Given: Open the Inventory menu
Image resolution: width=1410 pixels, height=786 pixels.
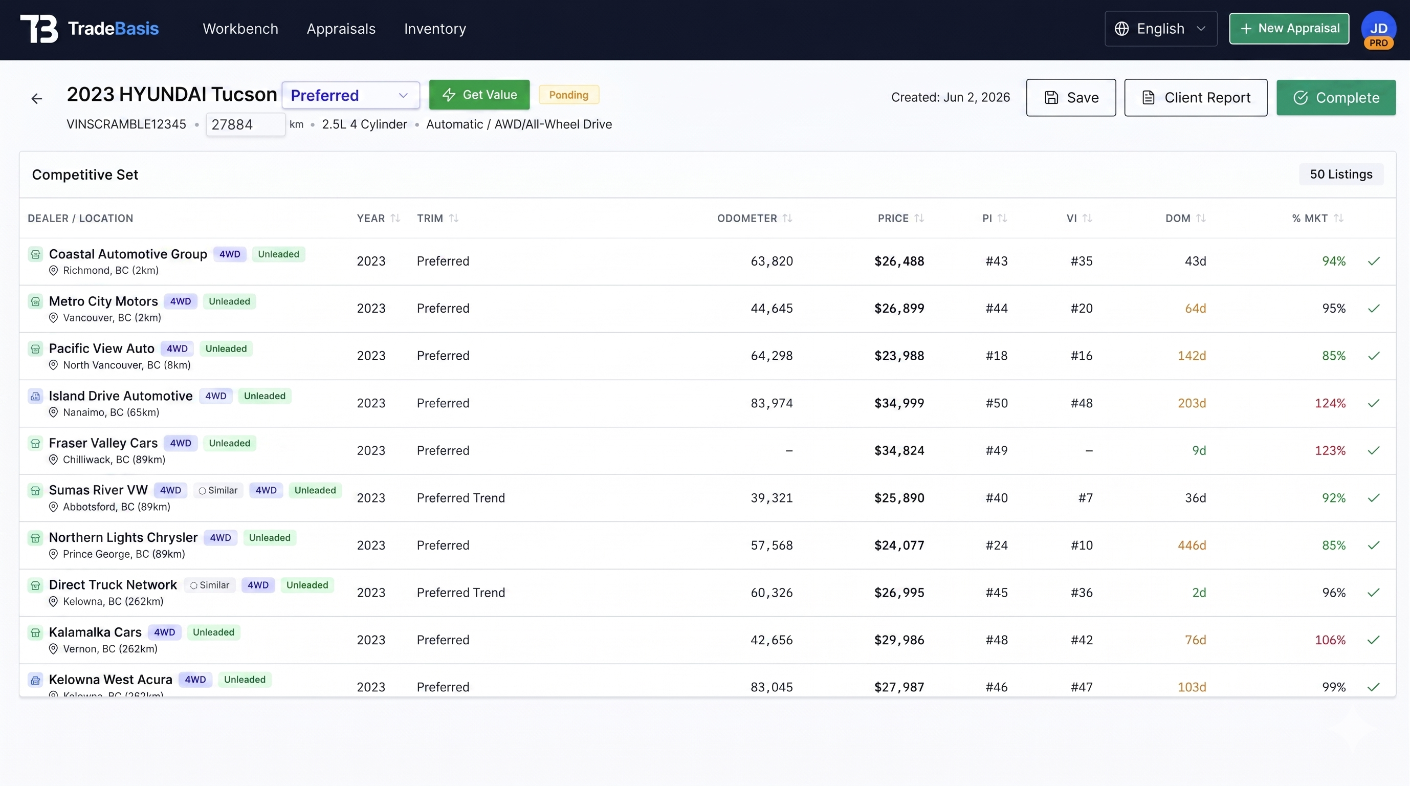Looking at the screenshot, I should [435, 29].
